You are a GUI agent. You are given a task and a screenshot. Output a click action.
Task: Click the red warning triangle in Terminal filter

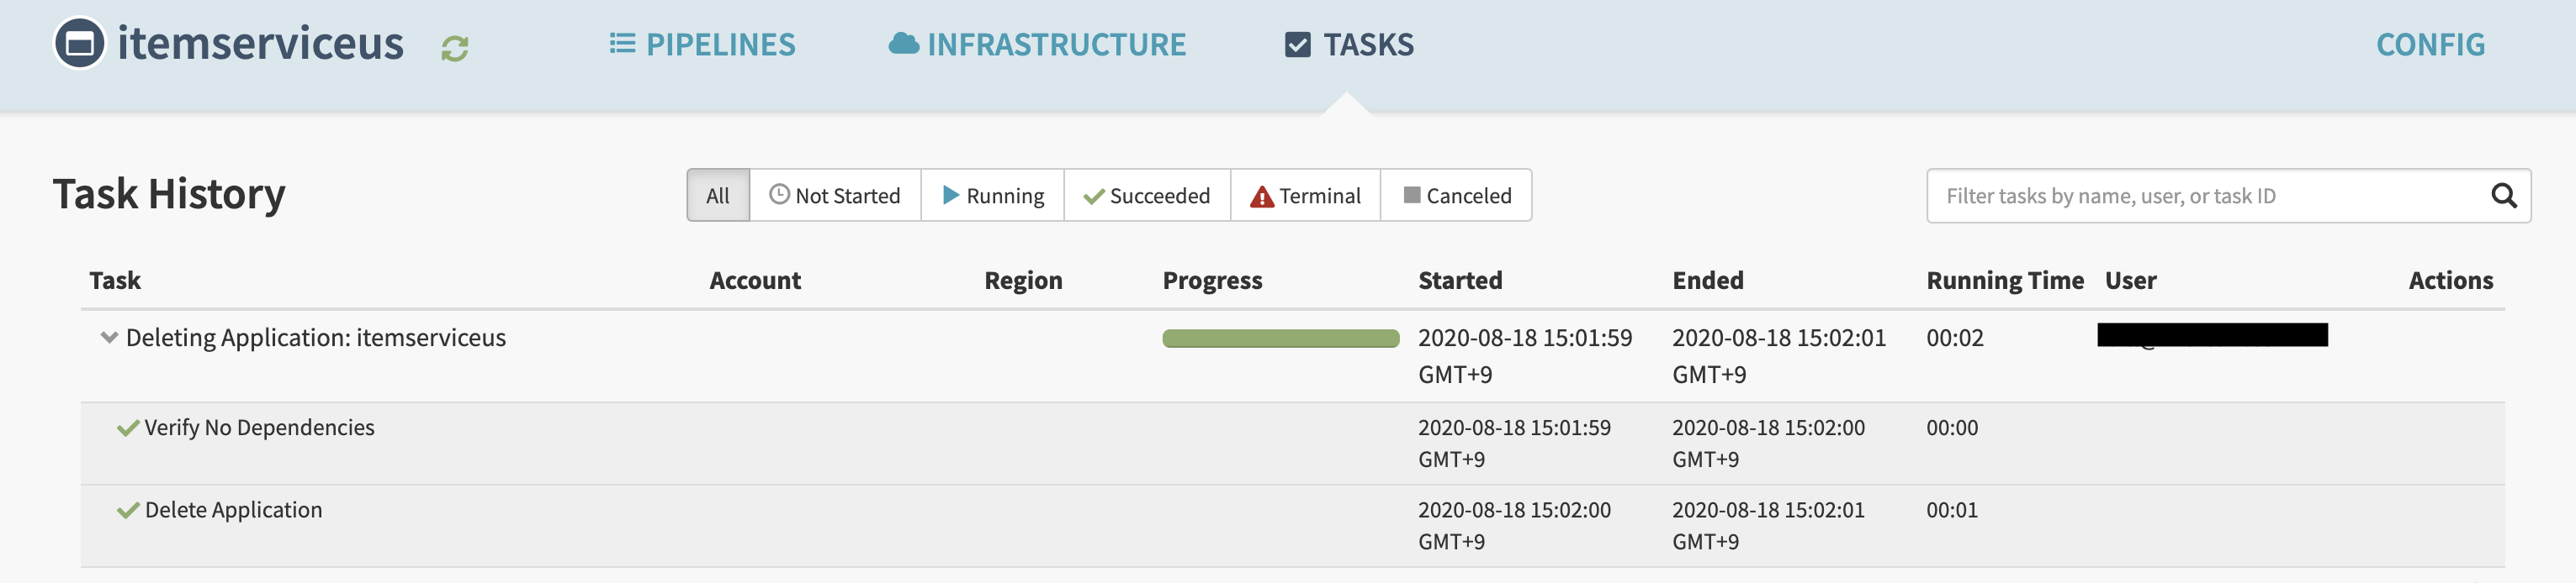1262,196
